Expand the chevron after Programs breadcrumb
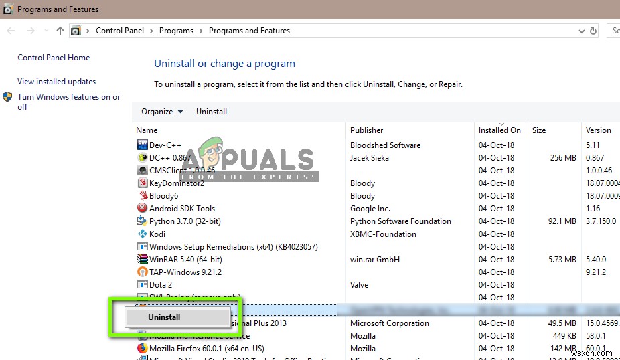The width and height of the screenshot is (620, 360). click(201, 31)
